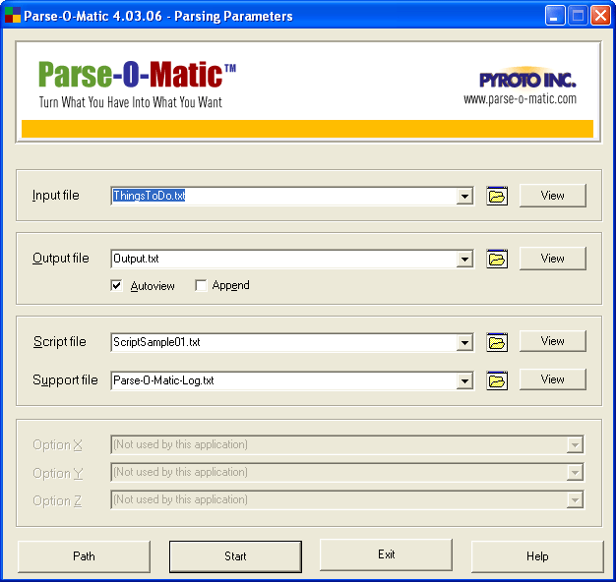Open the Output file dropdown arrow
Image resolution: width=616 pixels, height=582 pixels.
point(464,260)
